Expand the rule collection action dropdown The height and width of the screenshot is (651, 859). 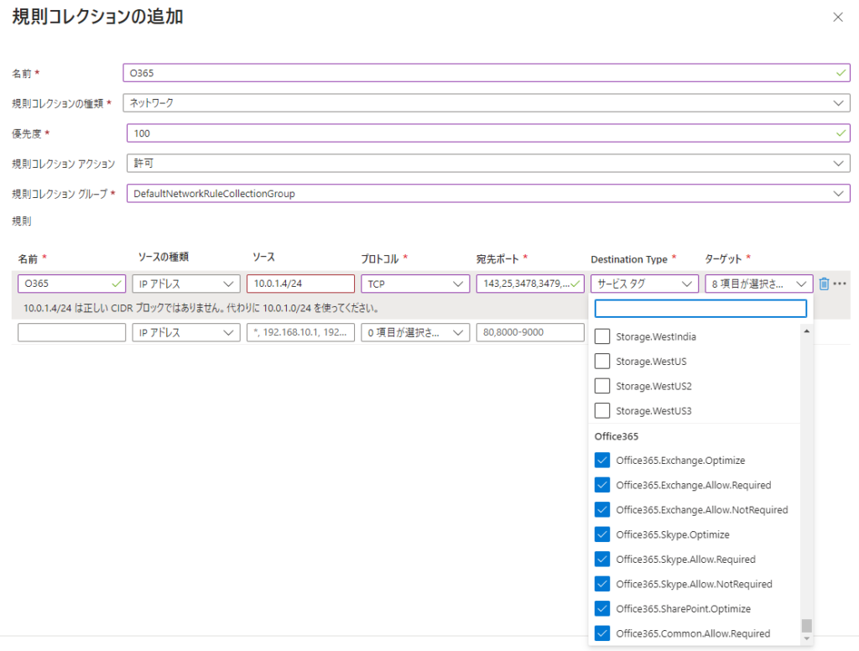(487, 163)
